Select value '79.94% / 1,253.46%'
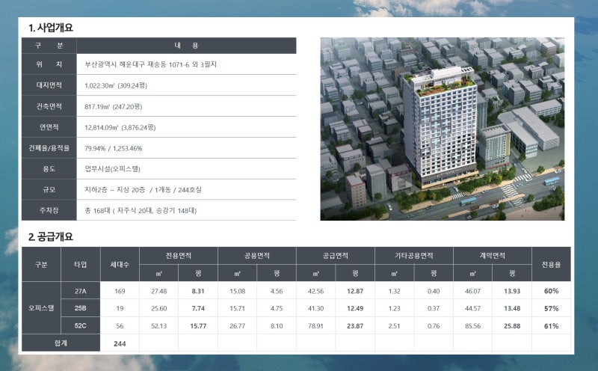Image resolution: width=598 pixels, height=371 pixels. [x=114, y=149]
